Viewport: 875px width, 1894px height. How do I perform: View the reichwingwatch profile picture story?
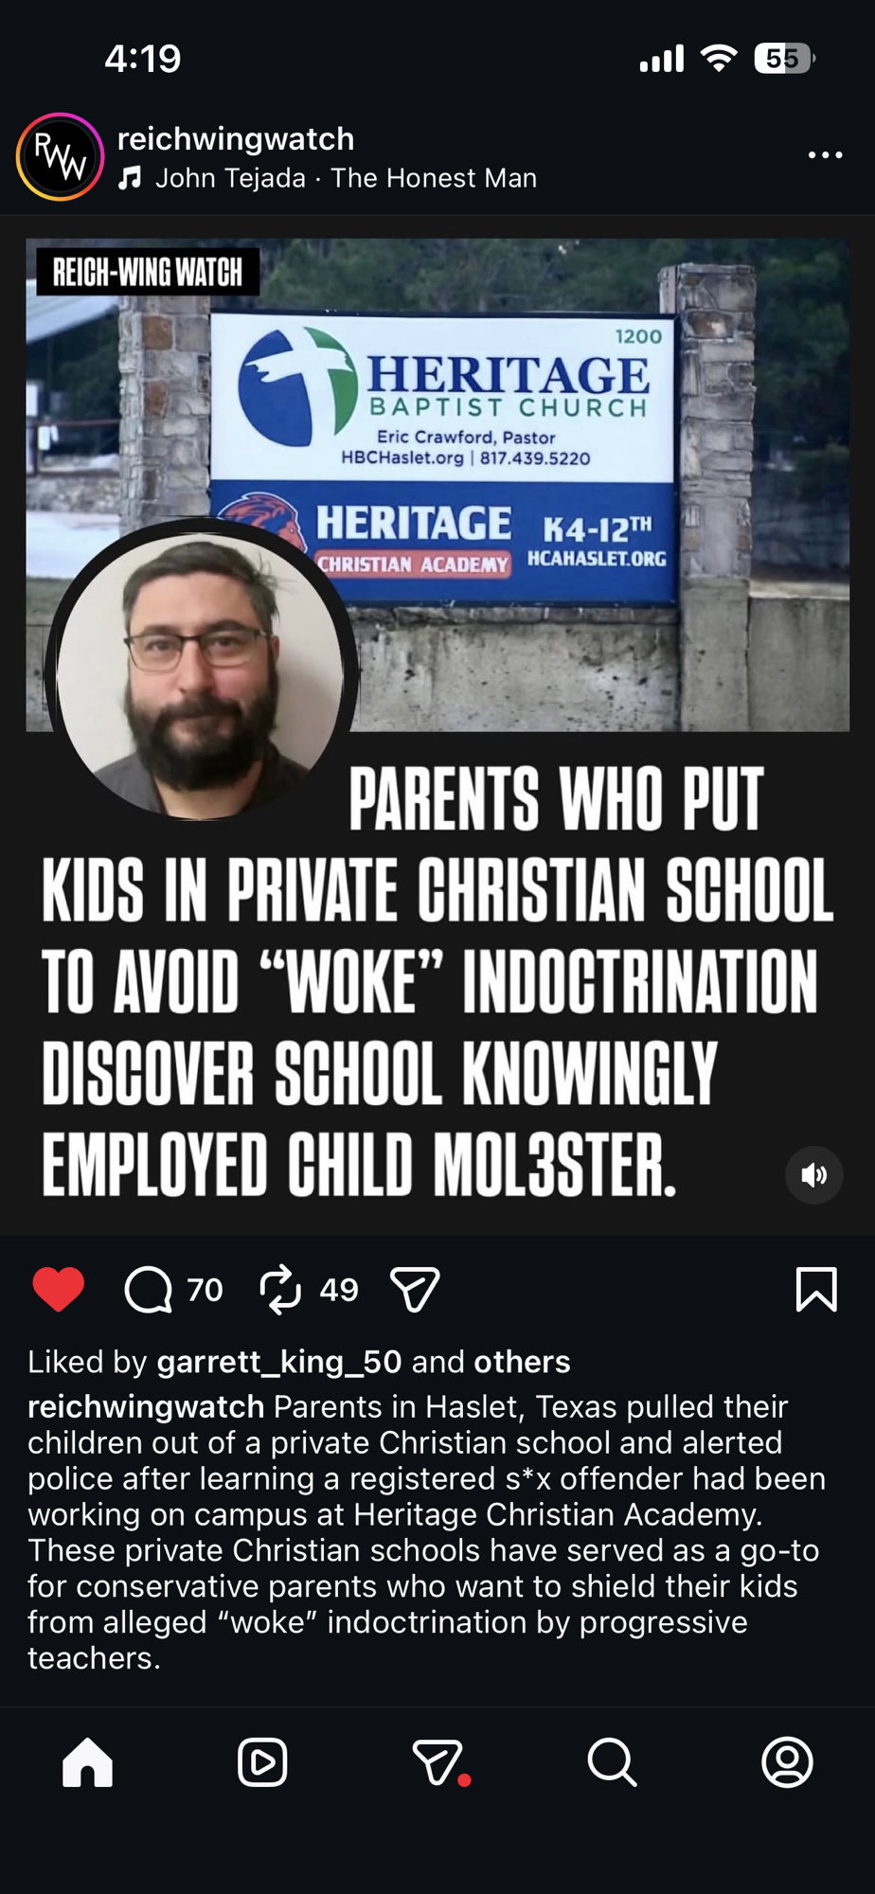tap(60, 156)
